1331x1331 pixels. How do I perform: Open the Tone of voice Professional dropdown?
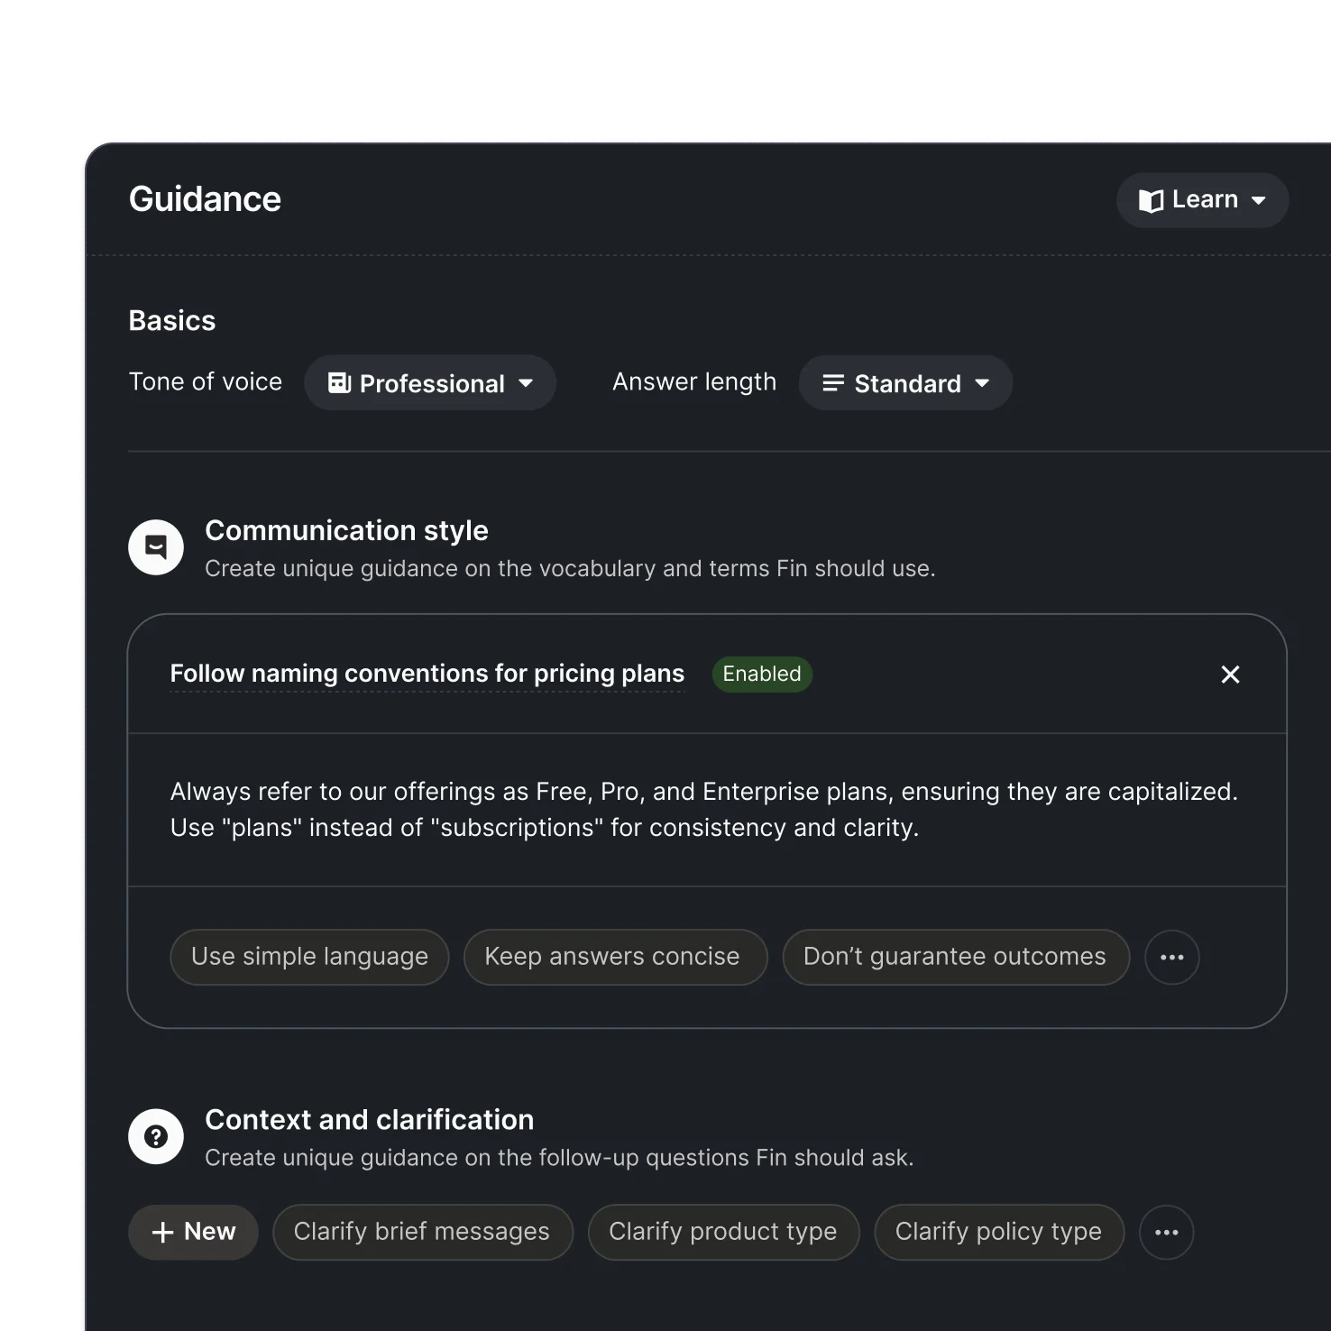click(430, 382)
